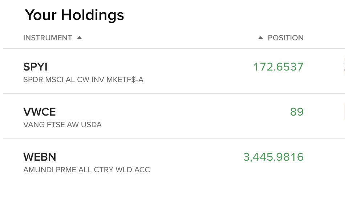
Task: Select the SPYI row's empty middle area
Action: pyautogui.click(x=198, y=71)
